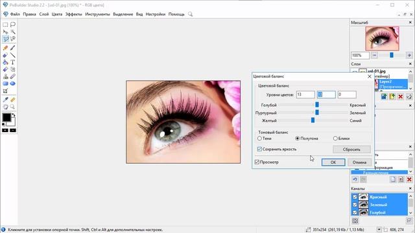The height and width of the screenshot is (233, 415).
Task: Pick the eyedropper color picker tool
Action: (5, 100)
